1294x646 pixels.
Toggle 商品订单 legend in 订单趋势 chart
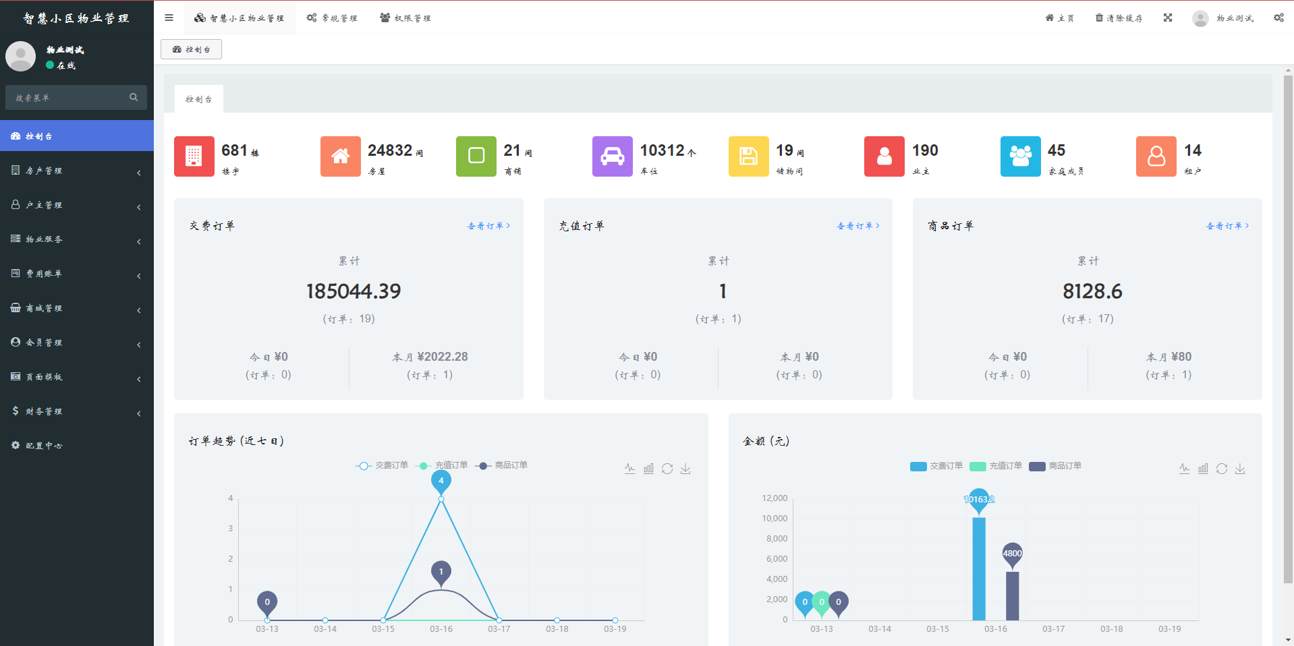[x=502, y=465]
